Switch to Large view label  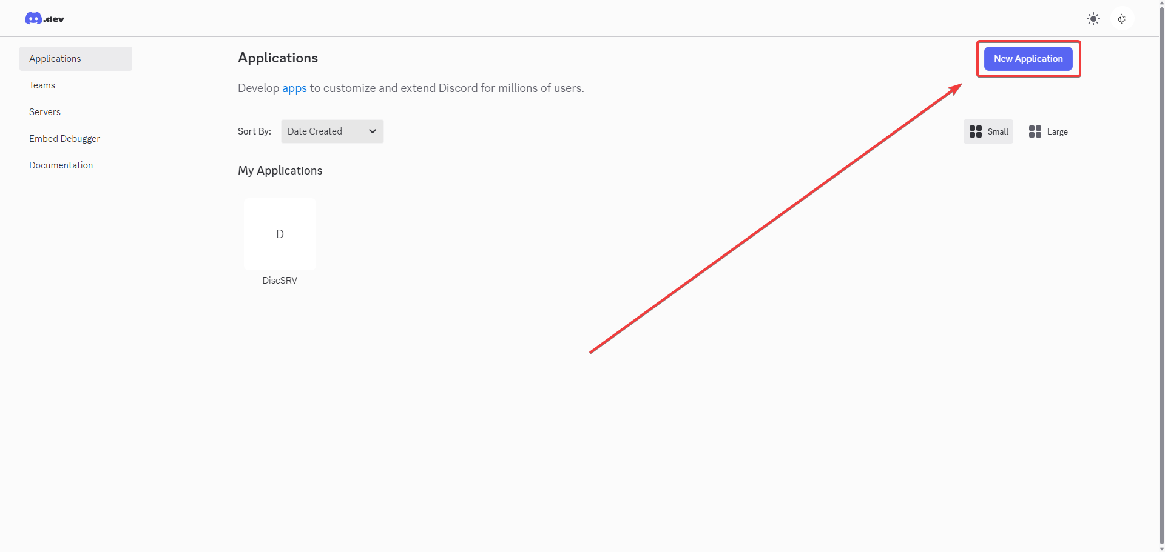pos(1058,132)
